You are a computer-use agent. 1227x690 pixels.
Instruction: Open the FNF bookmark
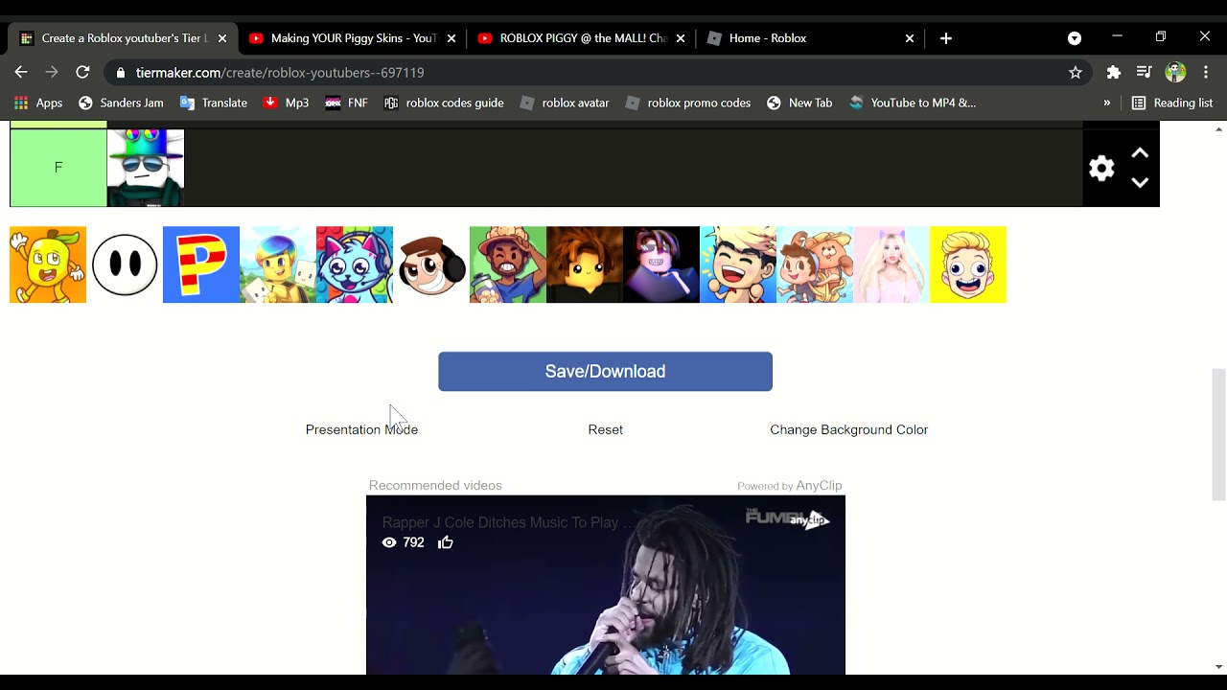pos(346,103)
